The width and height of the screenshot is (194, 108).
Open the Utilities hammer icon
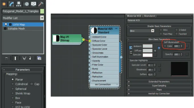pyautogui.click(x=41, y=4)
